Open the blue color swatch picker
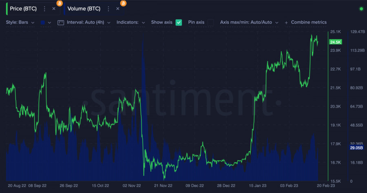 [x=45, y=22]
